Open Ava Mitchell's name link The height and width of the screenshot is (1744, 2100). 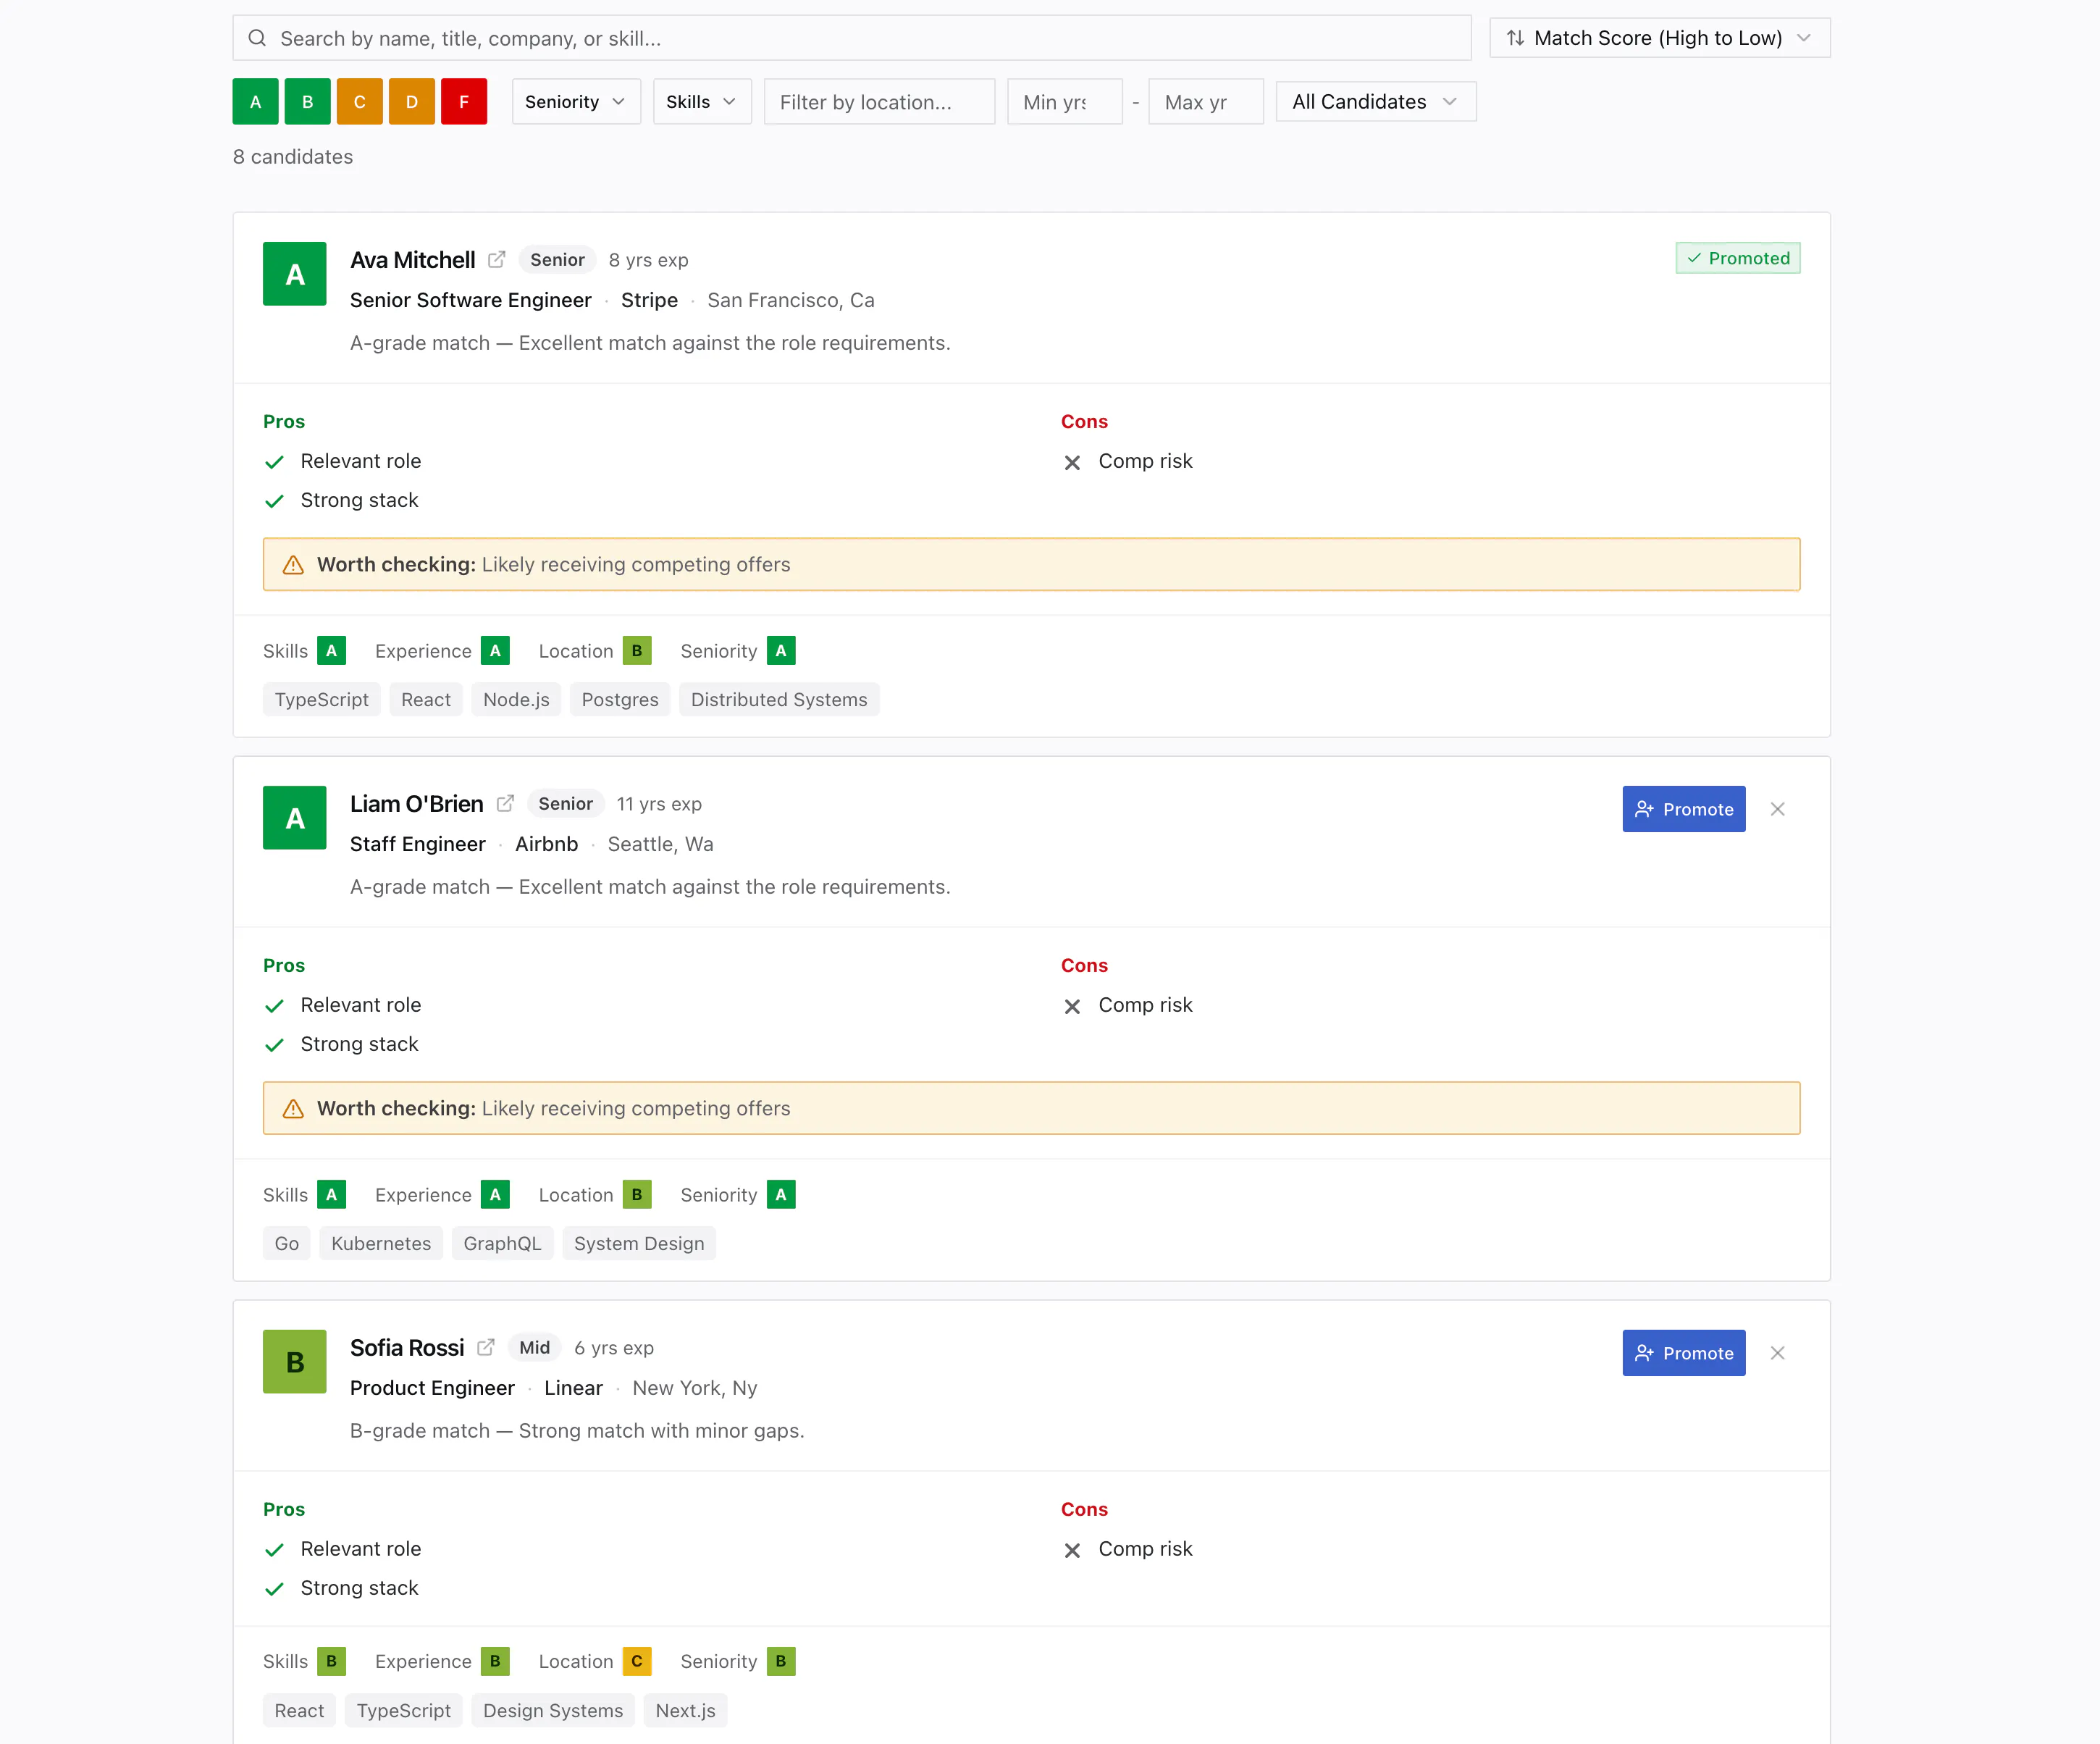tap(412, 260)
